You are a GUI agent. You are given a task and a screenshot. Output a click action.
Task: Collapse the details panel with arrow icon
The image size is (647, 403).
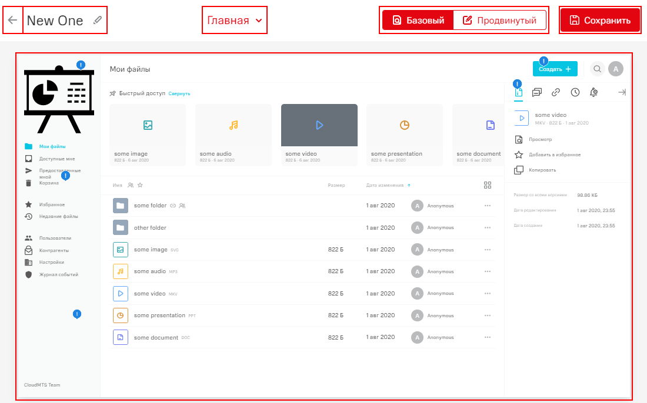click(x=621, y=92)
